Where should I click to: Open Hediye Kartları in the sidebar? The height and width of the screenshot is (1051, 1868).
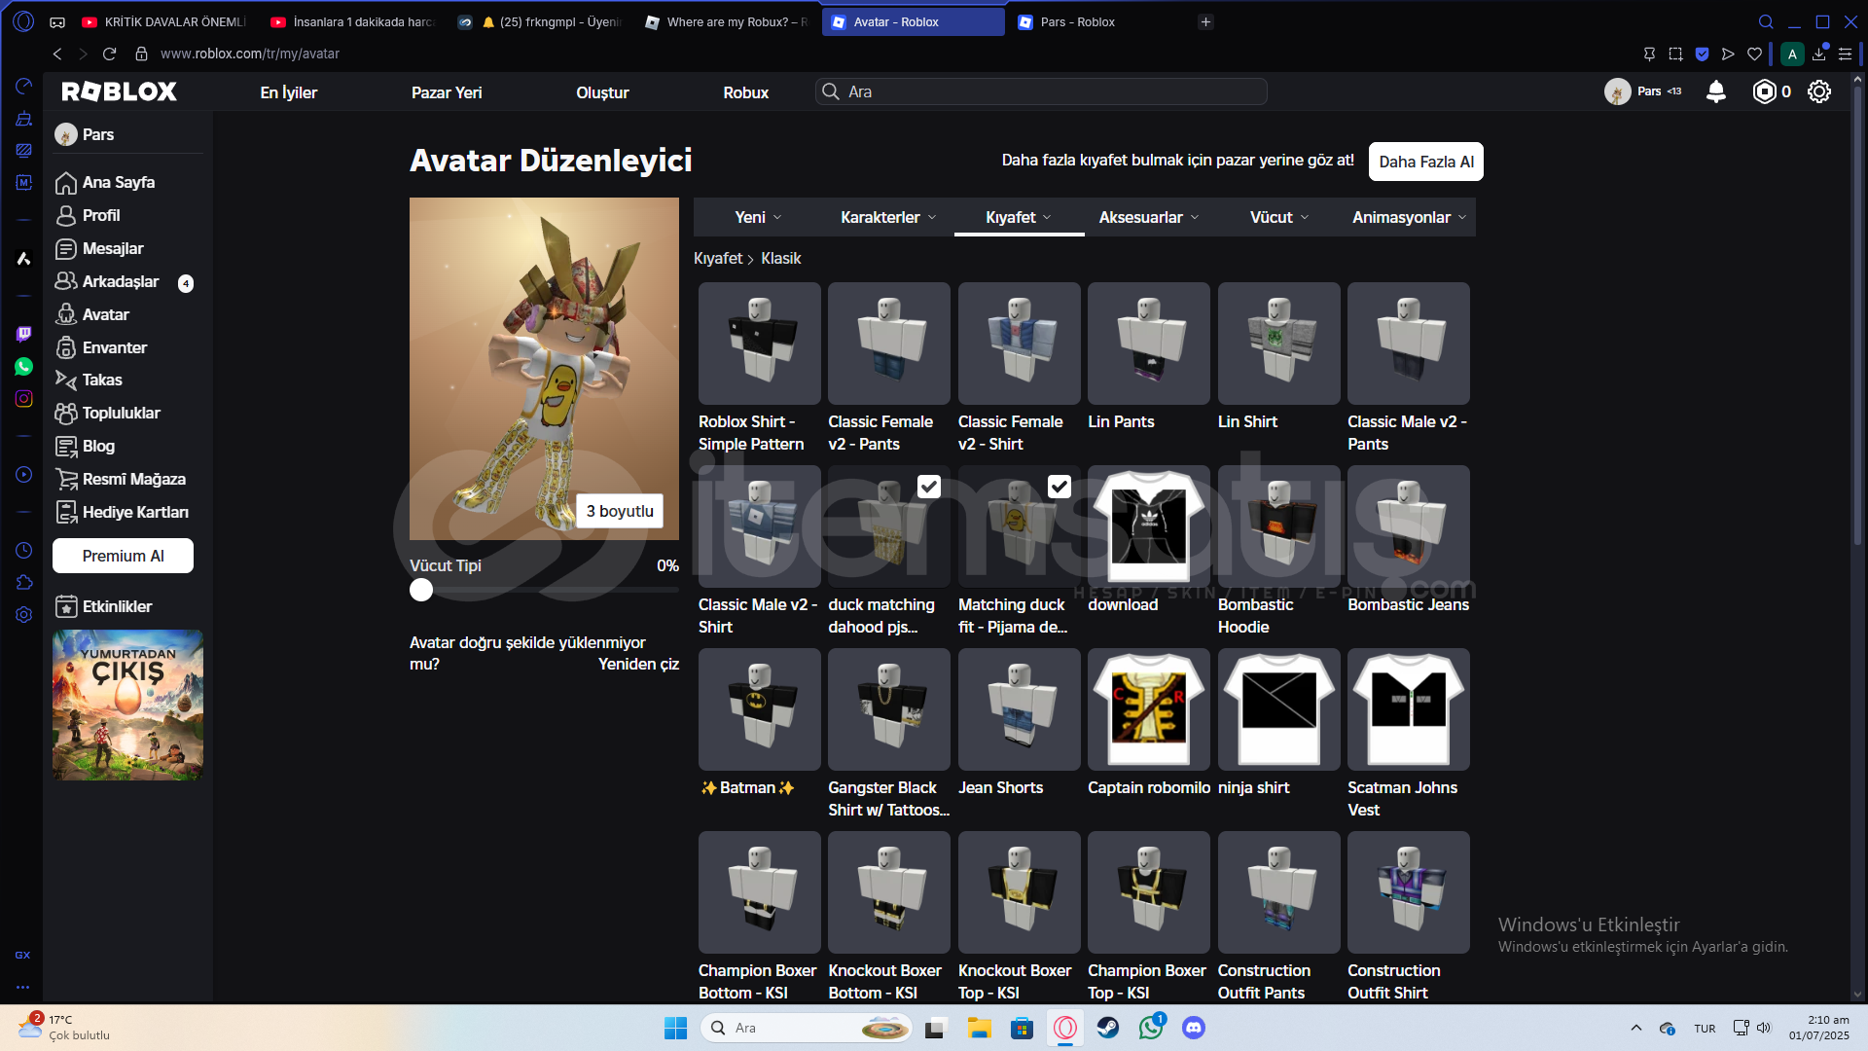point(123,513)
